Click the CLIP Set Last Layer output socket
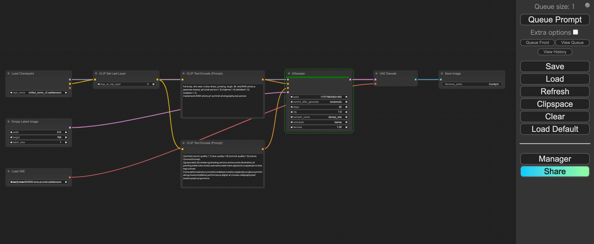The height and width of the screenshot is (244, 594). click(x=157, y=79)
